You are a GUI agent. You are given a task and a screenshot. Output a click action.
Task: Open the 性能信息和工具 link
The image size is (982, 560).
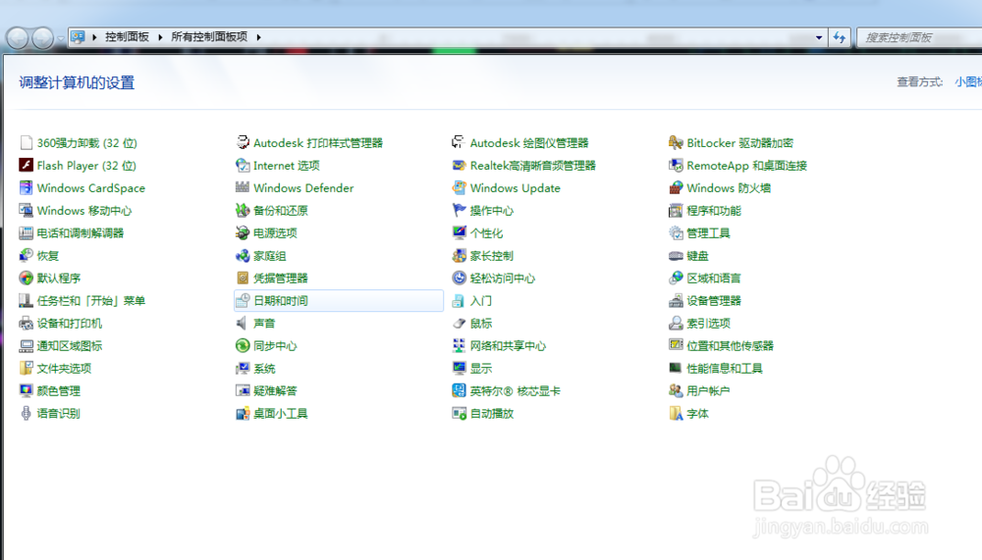pyautogui.click(x=725, y=369)
